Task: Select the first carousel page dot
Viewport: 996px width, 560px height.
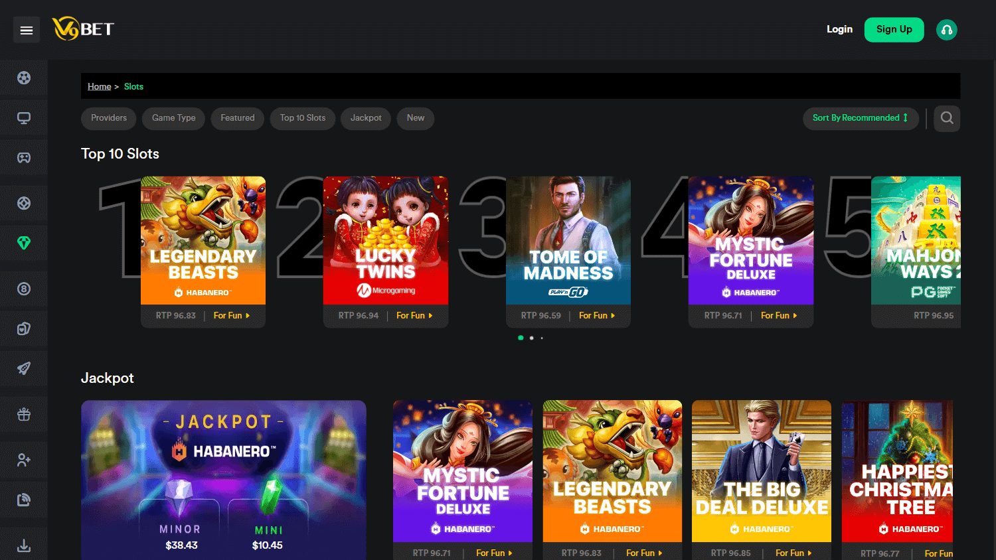Action: (x=521, y=338)
